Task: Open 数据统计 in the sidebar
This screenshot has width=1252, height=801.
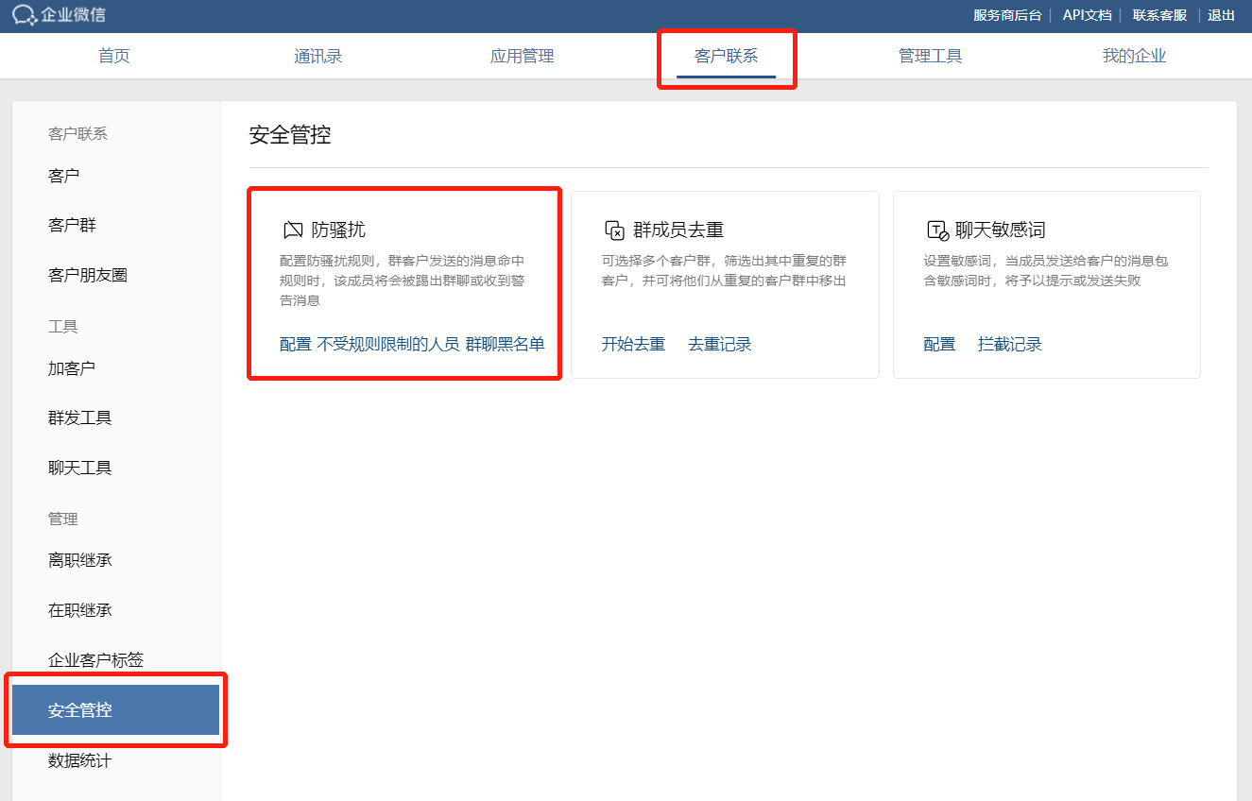Action: 79,760
